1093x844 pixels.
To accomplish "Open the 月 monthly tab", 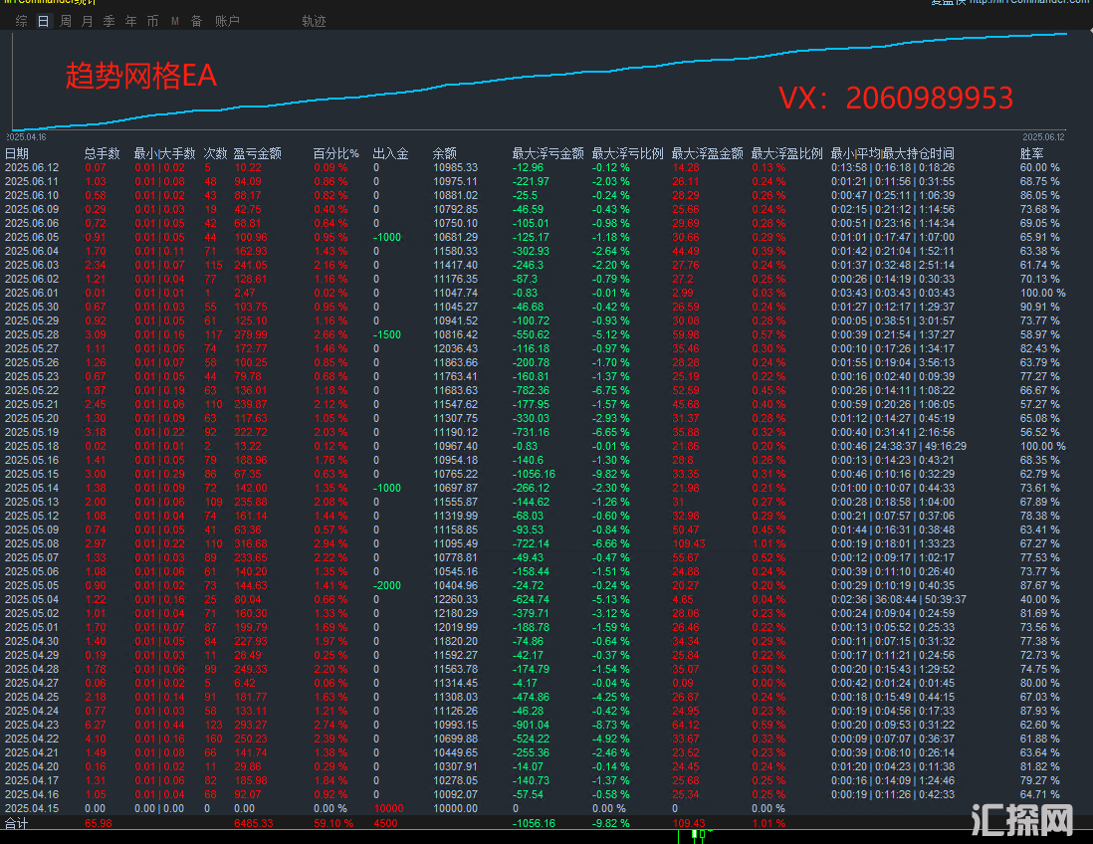I will coord(88,21).
